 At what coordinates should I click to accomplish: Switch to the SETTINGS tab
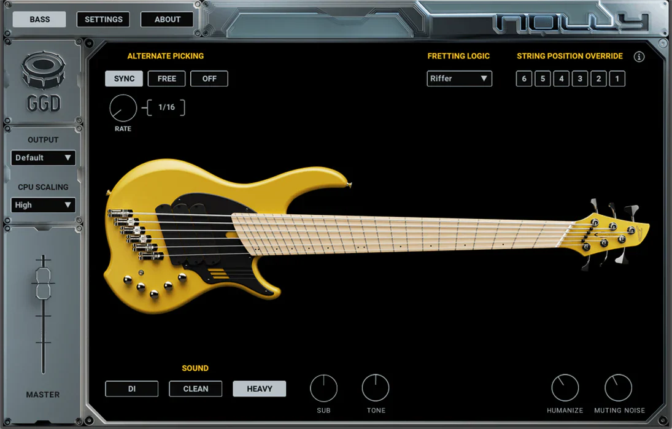pos(102,19)
